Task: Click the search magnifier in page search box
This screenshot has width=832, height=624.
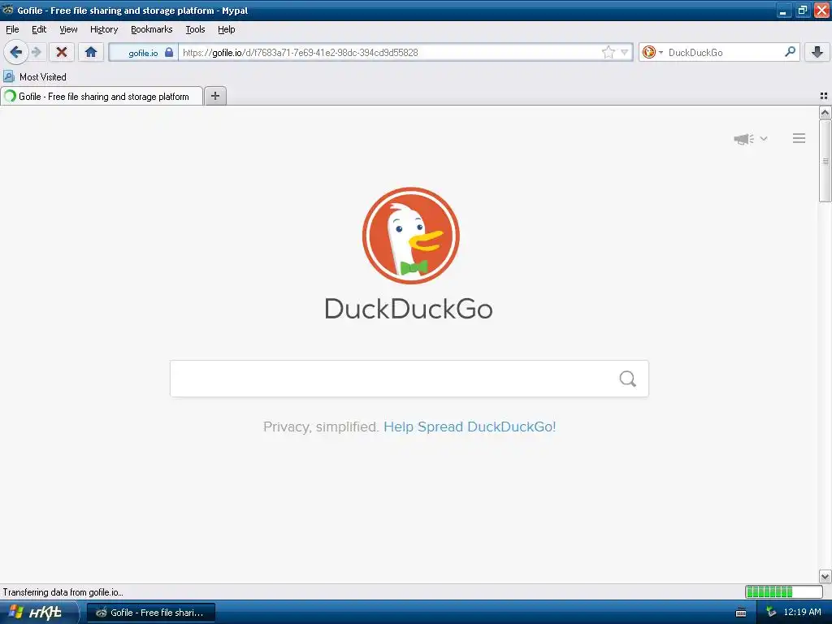Action: (x=628, y=379)
